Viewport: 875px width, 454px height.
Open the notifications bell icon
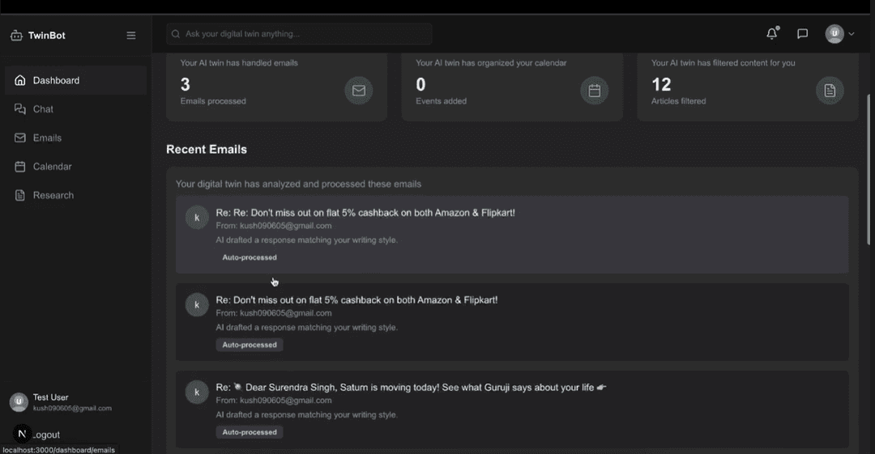(771, 34)
